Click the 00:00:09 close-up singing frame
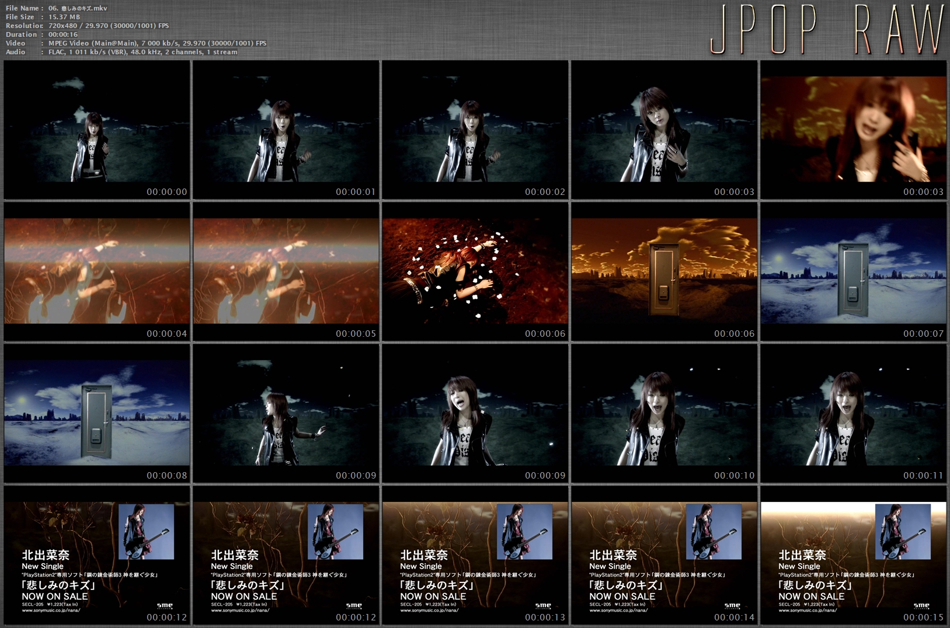Viewport: 950px width, 628px height. [x=475, y=413]
